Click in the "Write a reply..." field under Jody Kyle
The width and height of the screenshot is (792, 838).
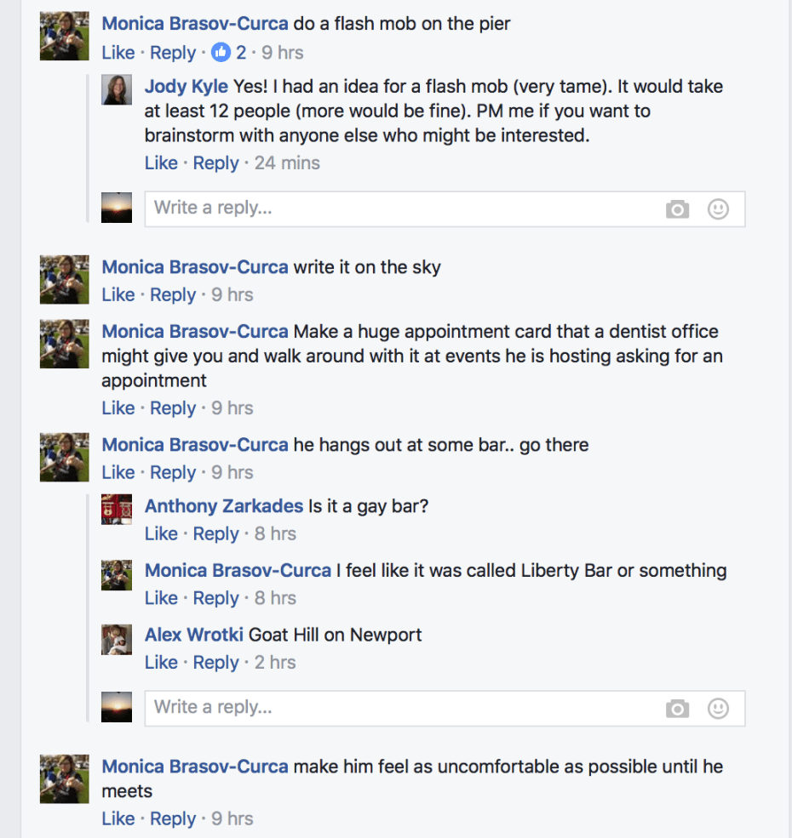click(x=400, y=208)
